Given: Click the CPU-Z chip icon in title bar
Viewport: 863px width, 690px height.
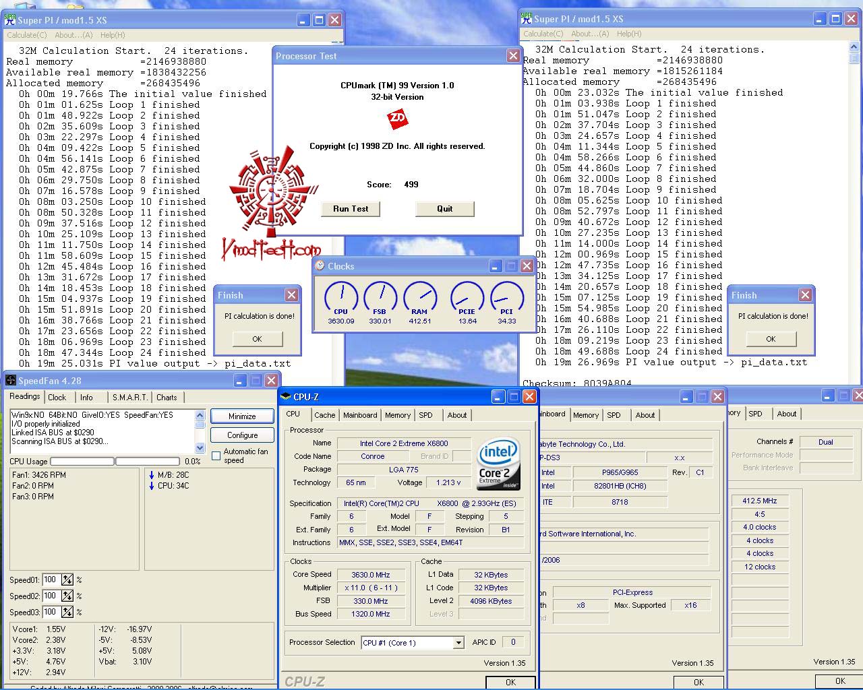Looking at the screenshot, I should (286, 397).
